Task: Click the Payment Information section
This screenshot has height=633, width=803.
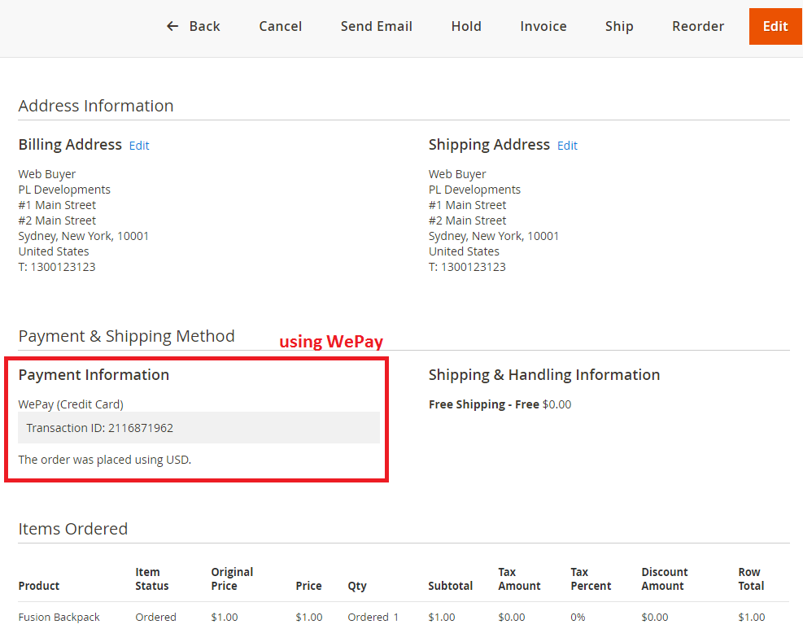Action: point(94,375)
